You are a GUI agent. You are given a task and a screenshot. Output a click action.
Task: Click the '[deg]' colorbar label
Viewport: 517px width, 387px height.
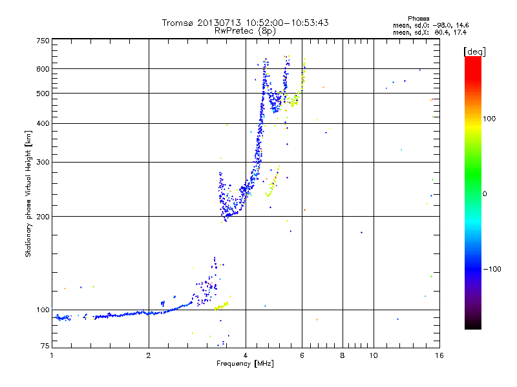click(x=474, y=52)
